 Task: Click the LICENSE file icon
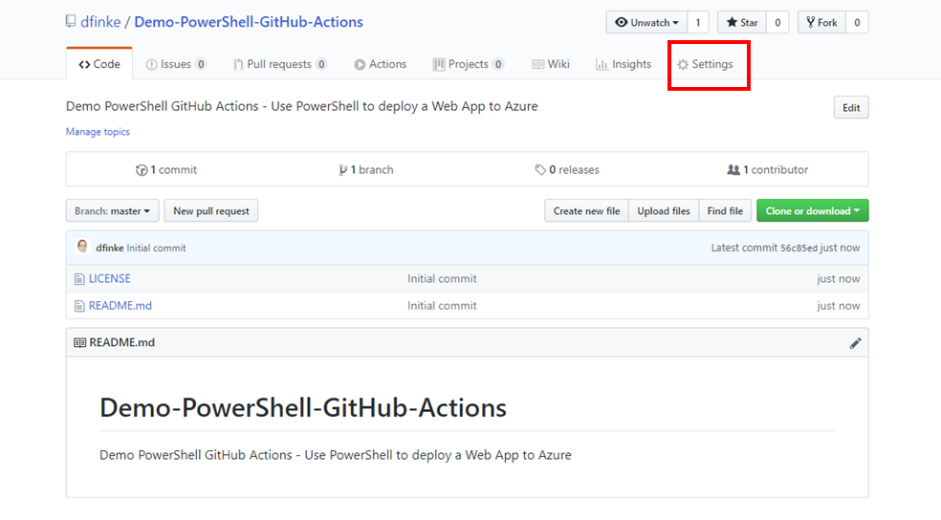(x=79, y=279)
